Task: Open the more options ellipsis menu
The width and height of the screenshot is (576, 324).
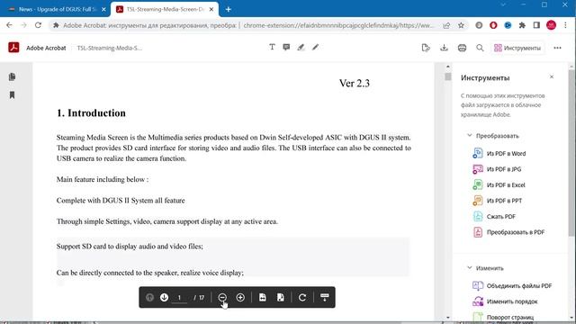Action: (557, 48)
